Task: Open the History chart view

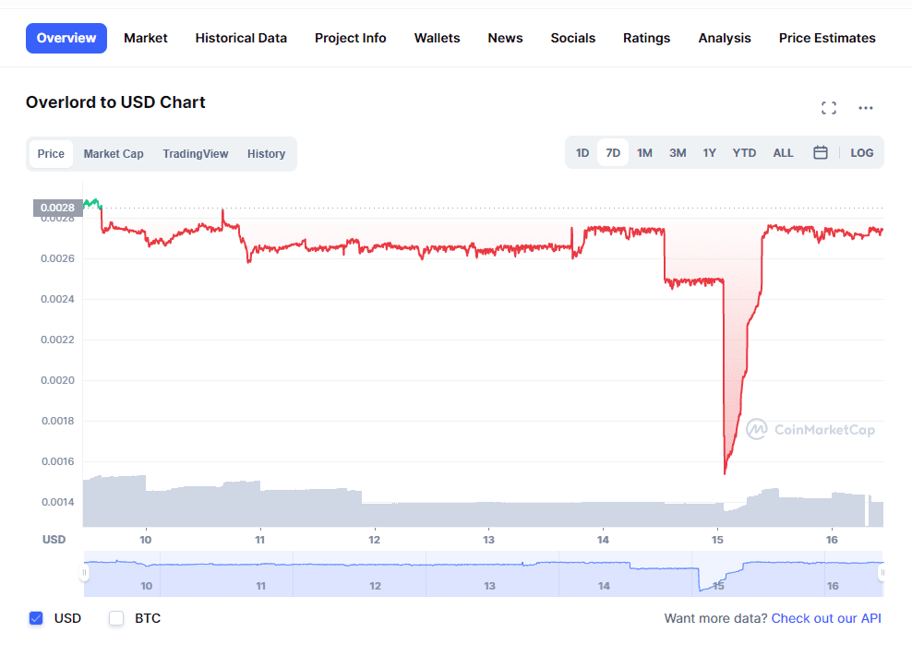Action: (x=266, y=153)
